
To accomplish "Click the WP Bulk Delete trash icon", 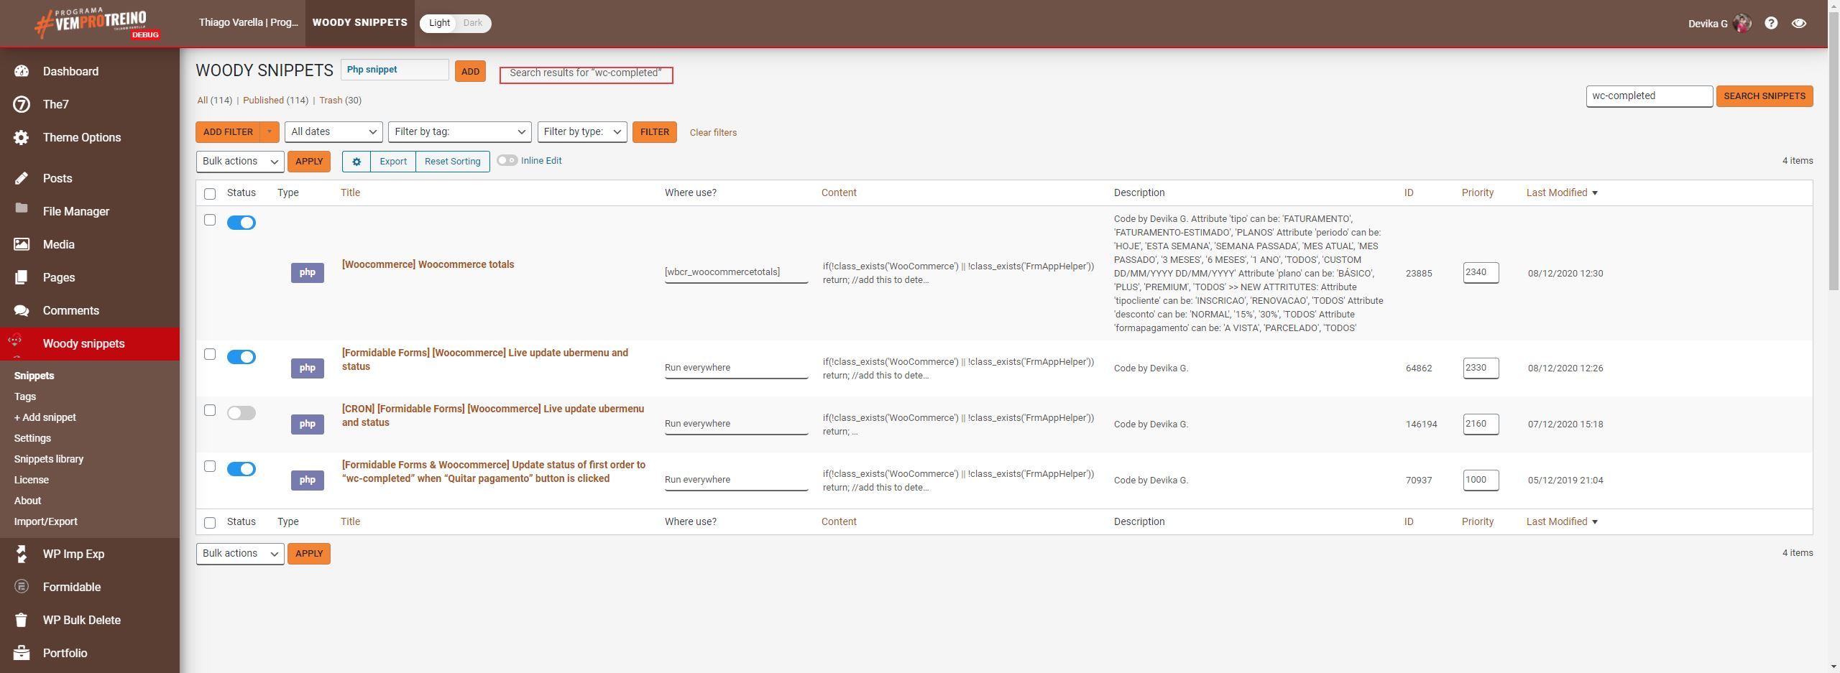I will coord(22,620).
